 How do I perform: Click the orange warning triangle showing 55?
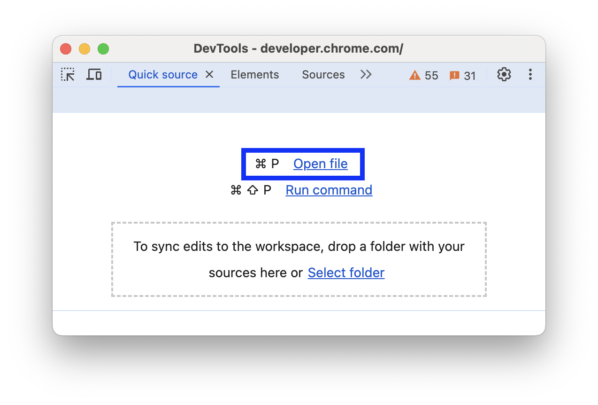coord(423,75)
